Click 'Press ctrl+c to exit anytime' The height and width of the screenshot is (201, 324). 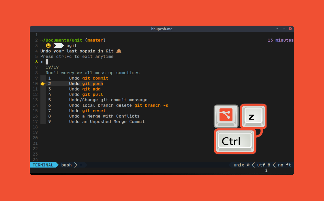pos(77,56)
